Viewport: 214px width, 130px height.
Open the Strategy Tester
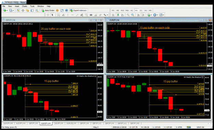37,11
